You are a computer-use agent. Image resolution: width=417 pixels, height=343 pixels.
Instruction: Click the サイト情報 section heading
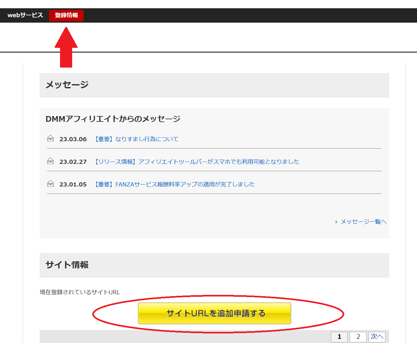[67, 265]
